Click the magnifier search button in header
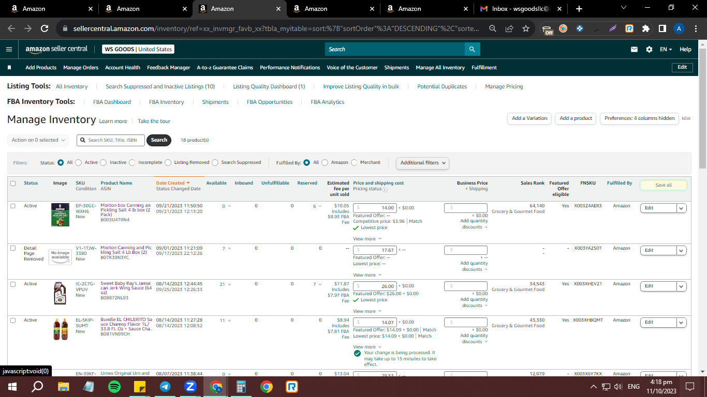Image resolution: width=707 pixels, height=397 pixels. 472,49
